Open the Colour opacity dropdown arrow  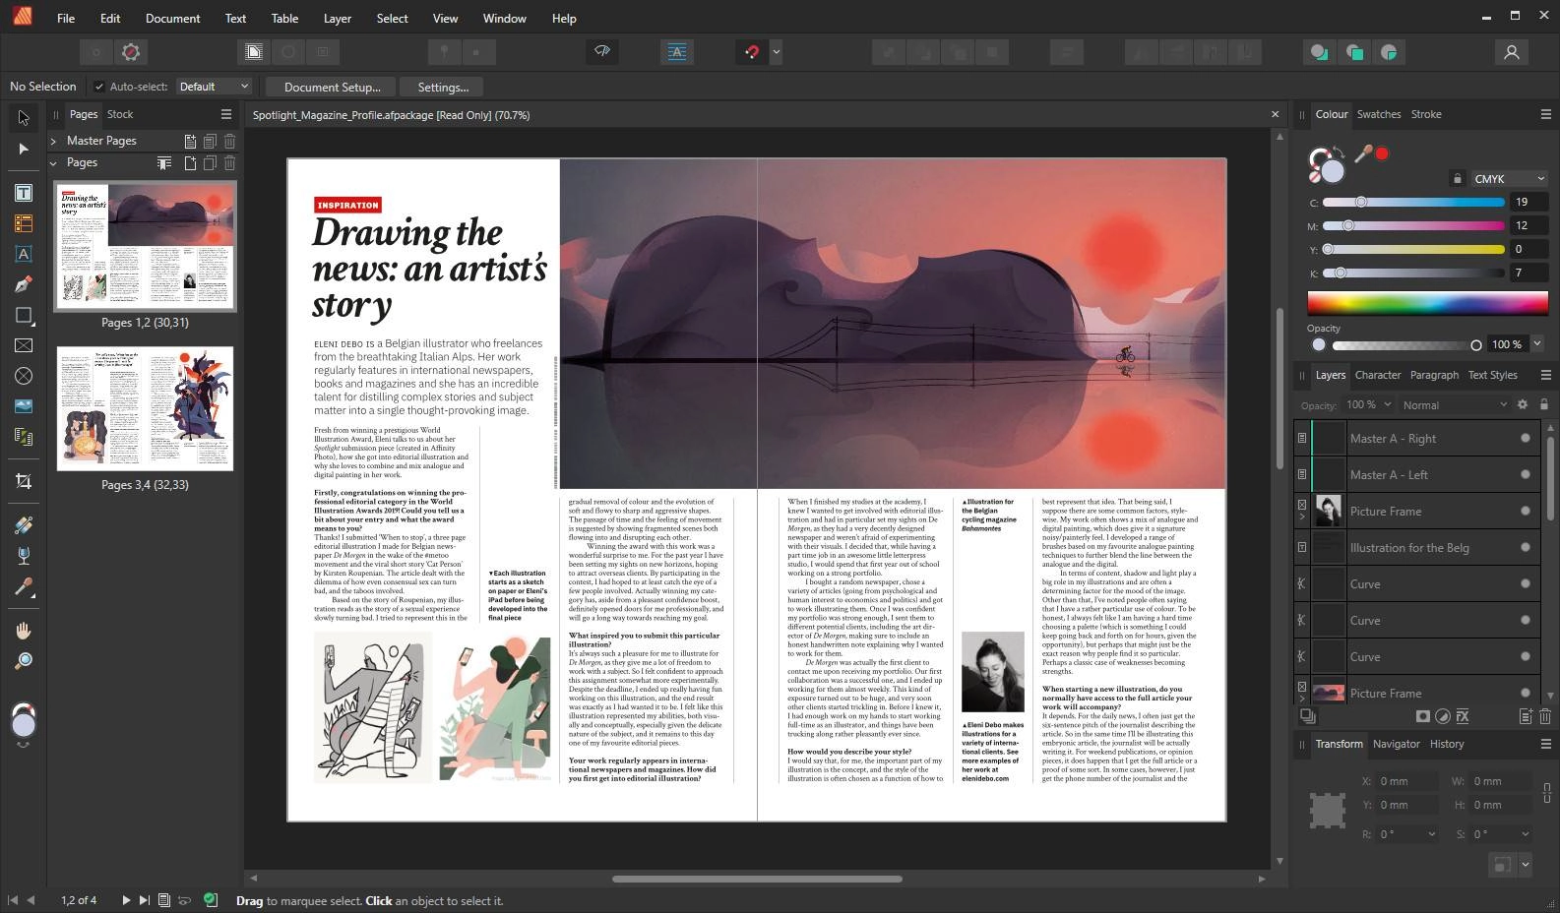point(1537,343)
